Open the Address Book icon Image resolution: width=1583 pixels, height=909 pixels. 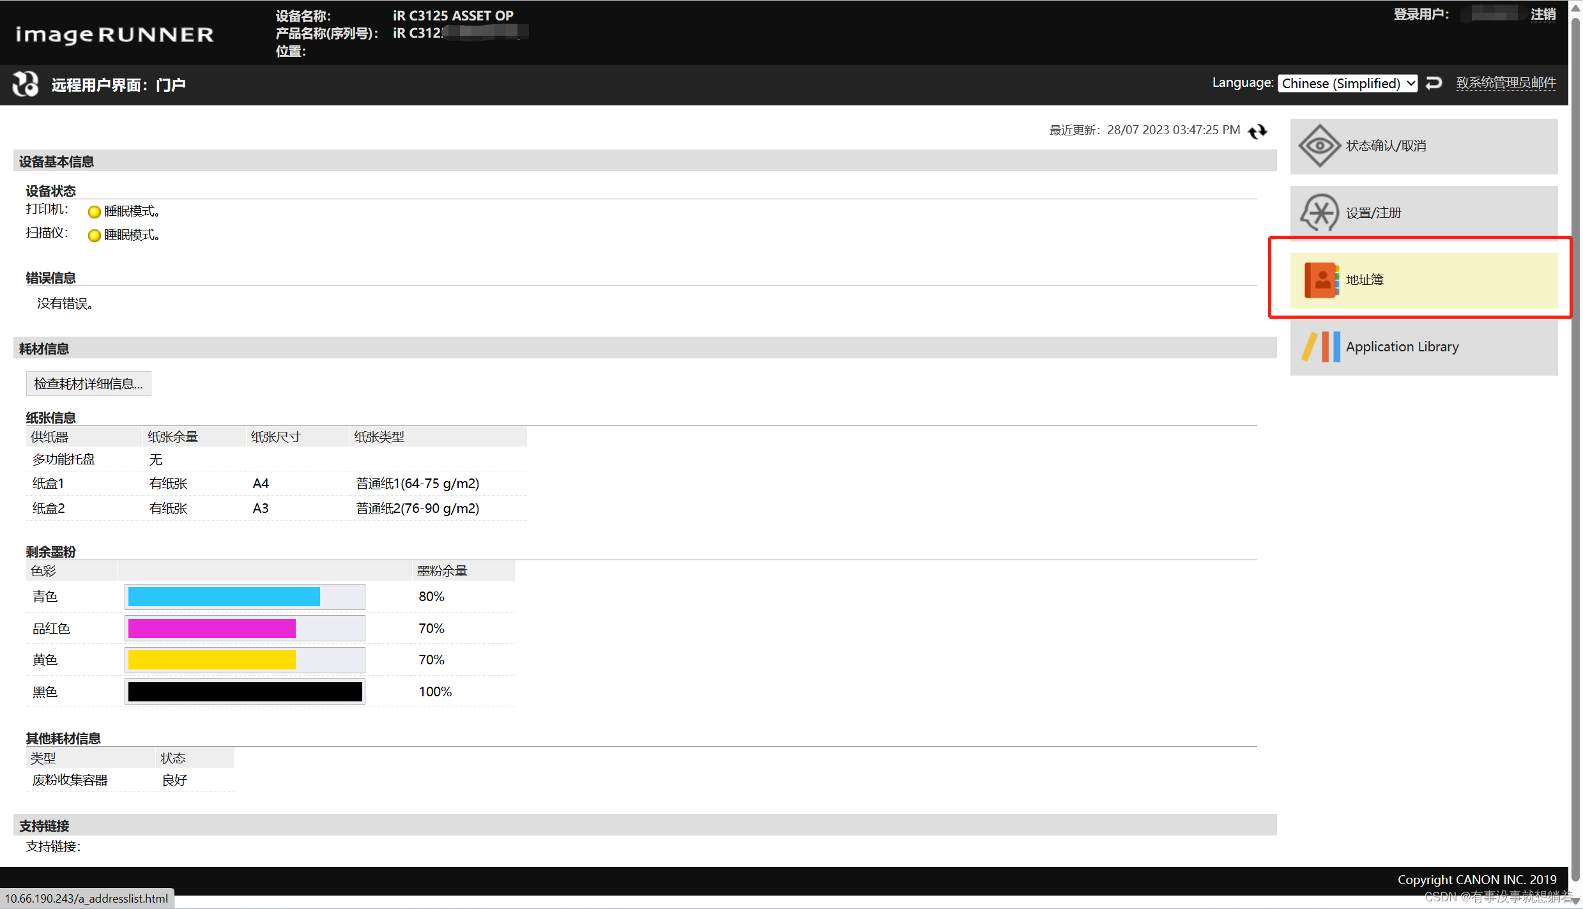pos(1320,280)
